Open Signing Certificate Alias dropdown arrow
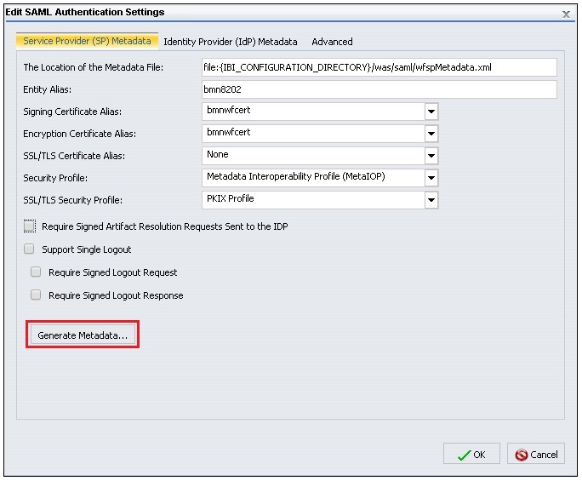Viewport: 582px width, 481px height. tap(431, 112)
